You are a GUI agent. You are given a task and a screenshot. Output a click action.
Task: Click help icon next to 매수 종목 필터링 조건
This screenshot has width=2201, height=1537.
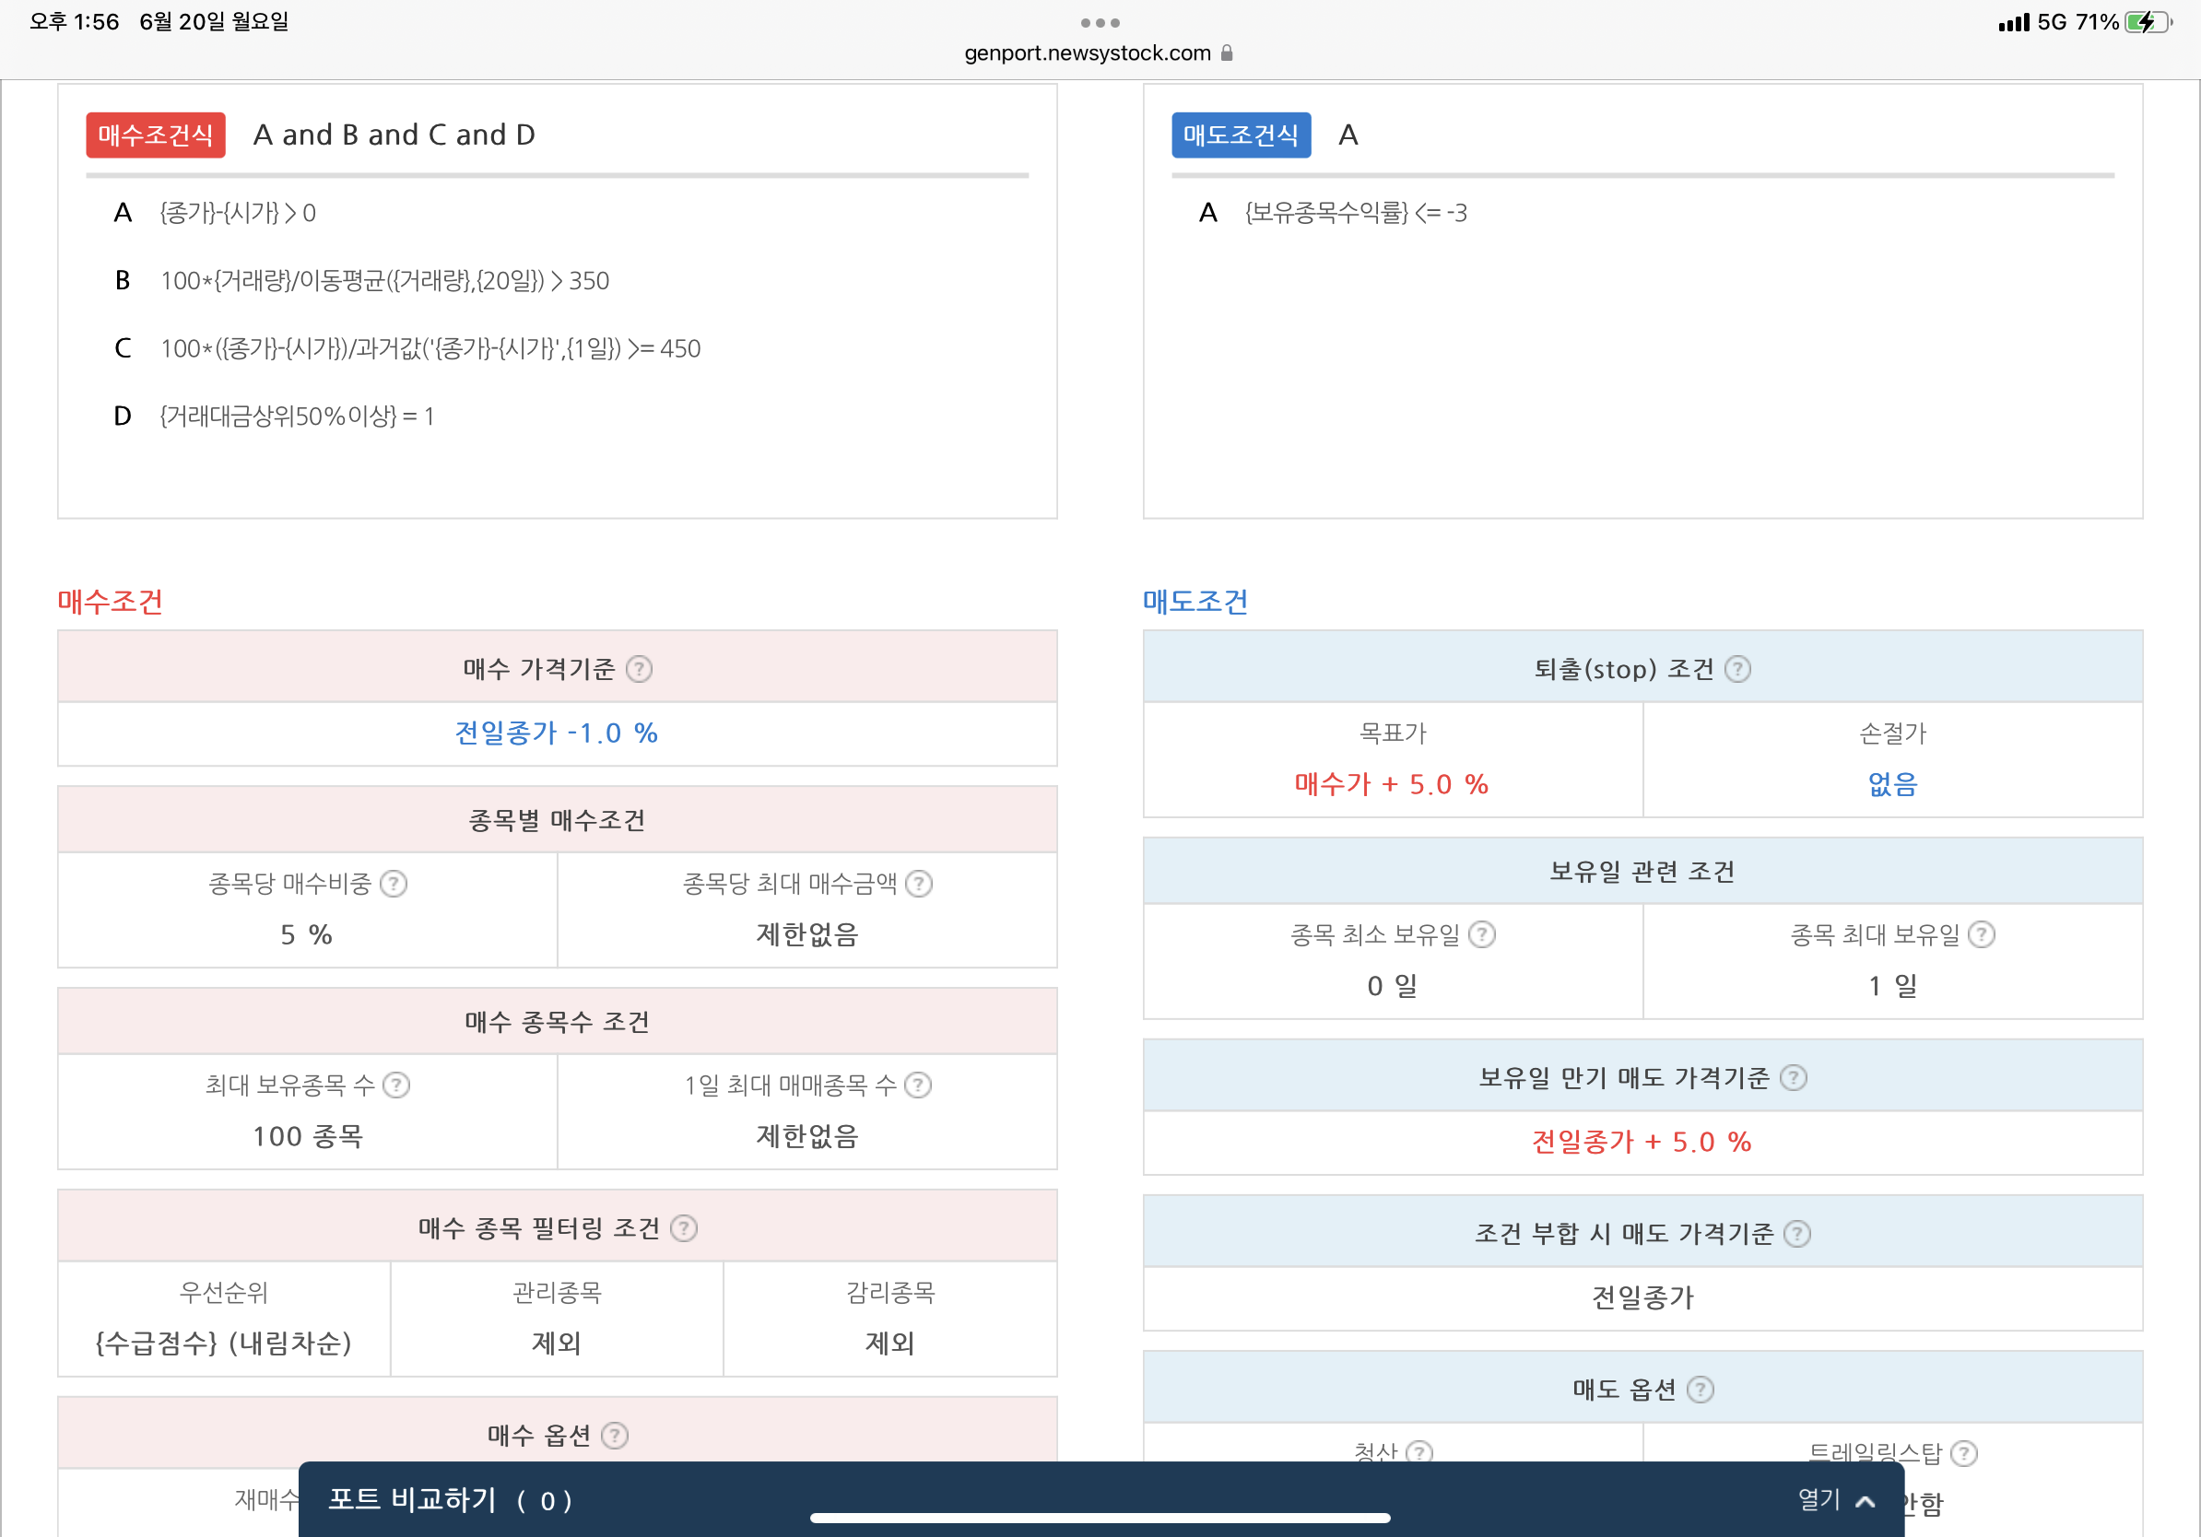pyautogui.click(x=684, y=1228)
